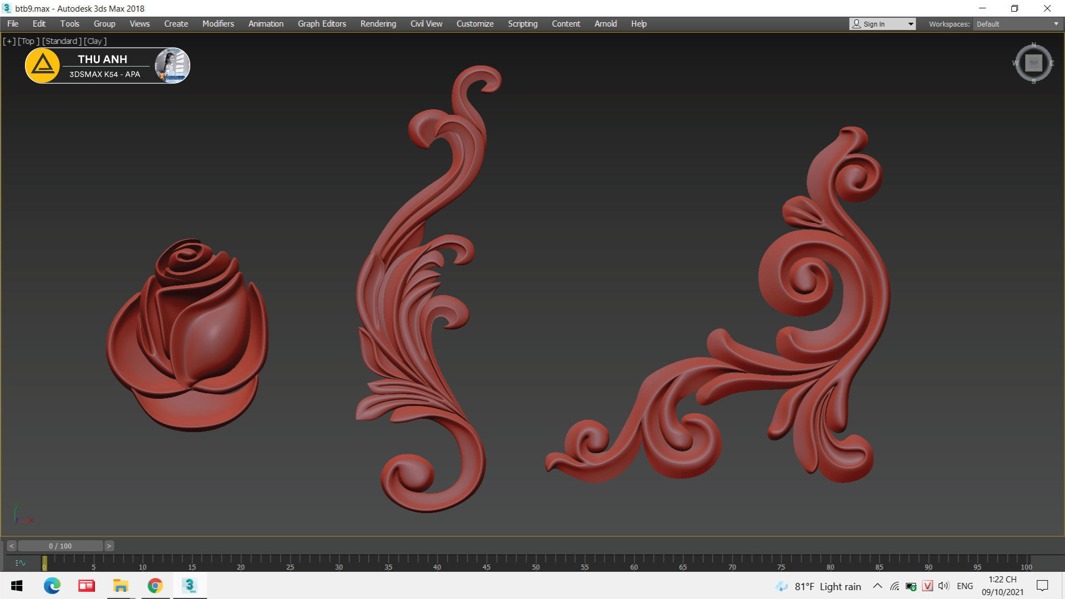Open the Wi-Fi network tray icon
Screen dimensions: 1065x599
(x=894, y=586)
